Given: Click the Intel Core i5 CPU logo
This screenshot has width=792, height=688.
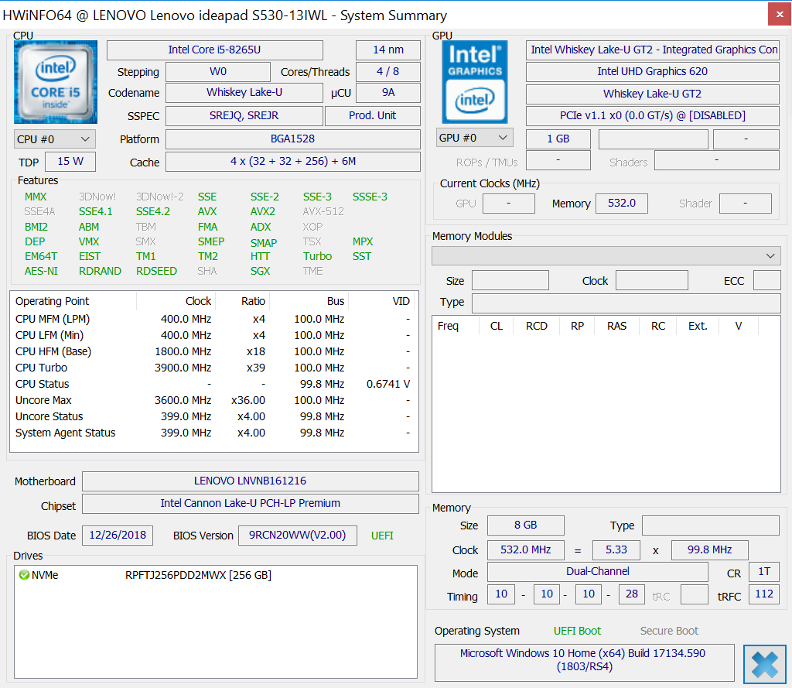Looking at the screenshot, I should point(56,82).
